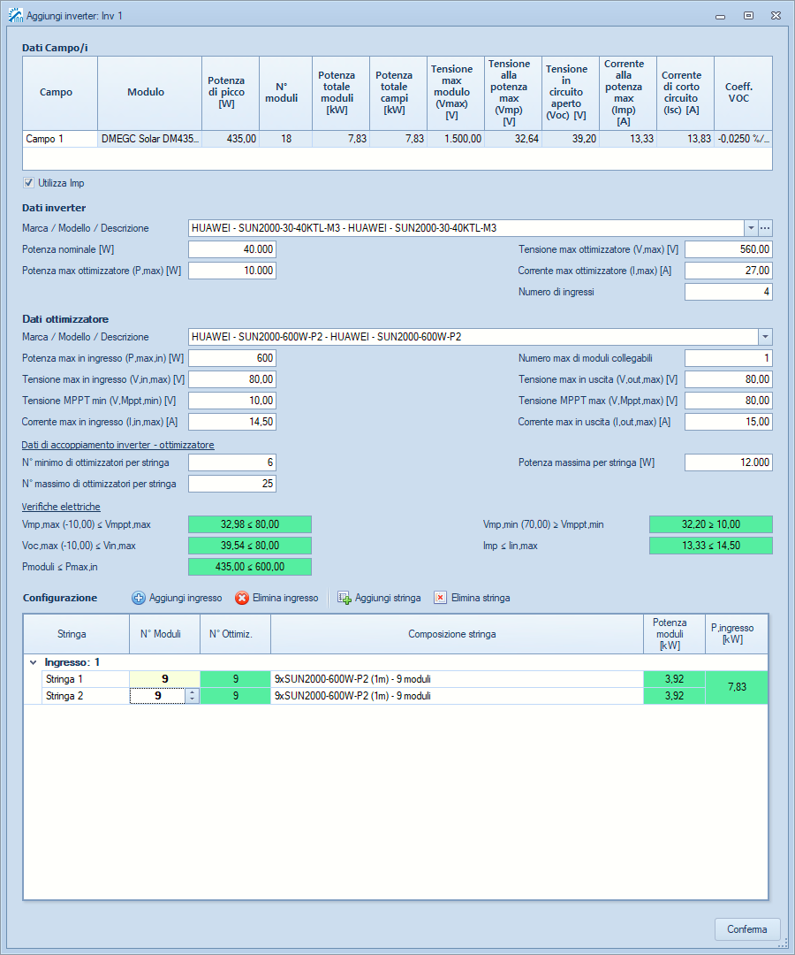Click the Aggiungi ingresso plus icon
The width and height of the screenshot is (795, 955).
coord(139,598)
